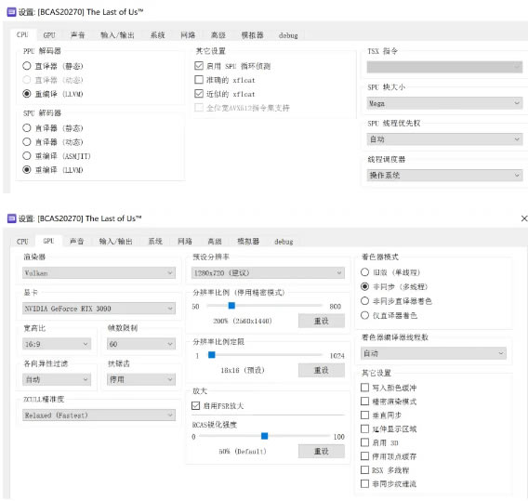
Task: Enable 启用 3D checkbox
Action: point(364,442)
